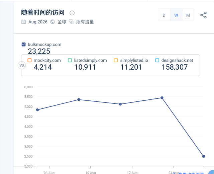Enable the mockcity.com checkbox
Screen dimensions: 214x174
(29, 60)
